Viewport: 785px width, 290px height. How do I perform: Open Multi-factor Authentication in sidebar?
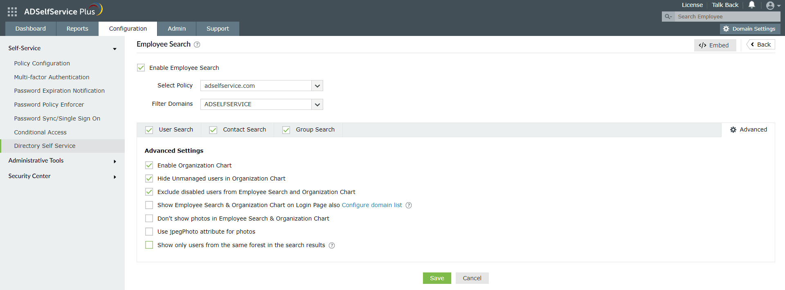(52, 77)
